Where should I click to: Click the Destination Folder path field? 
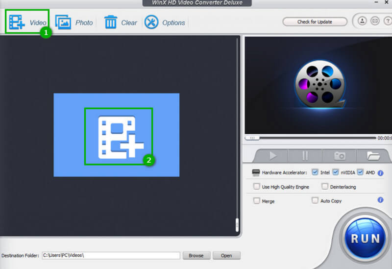click(x=110, y=256)
